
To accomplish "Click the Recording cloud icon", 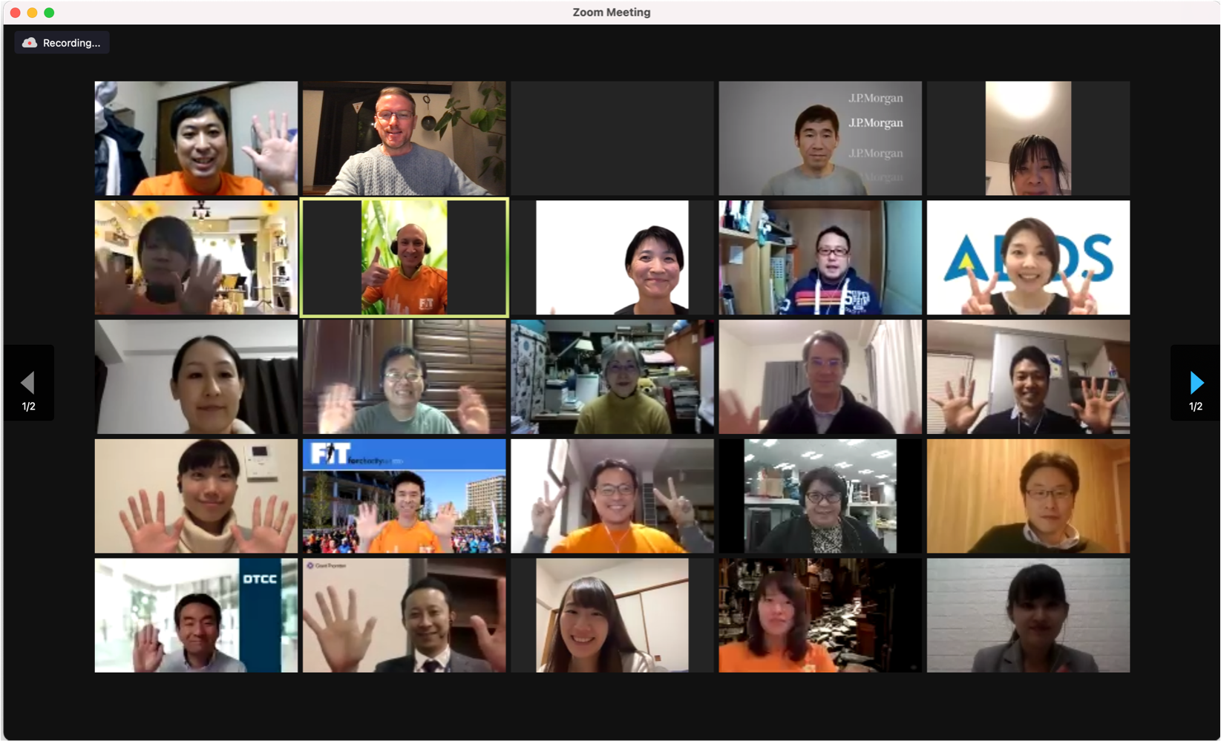I will tap(30, 43).
